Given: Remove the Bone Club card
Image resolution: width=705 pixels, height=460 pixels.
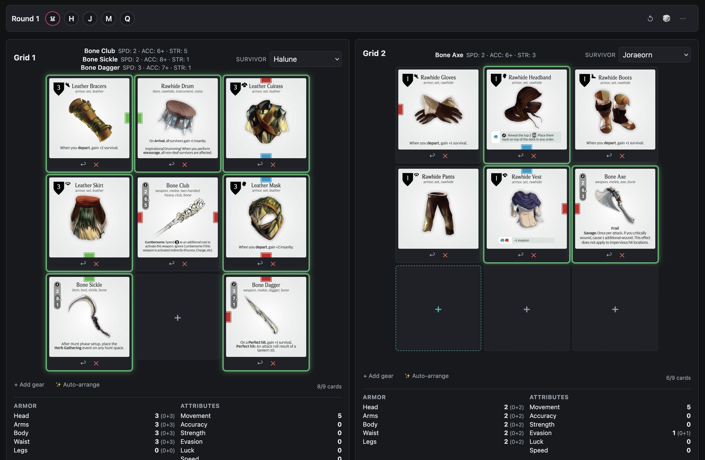Looking at the screenshot, I should (185, 264).
